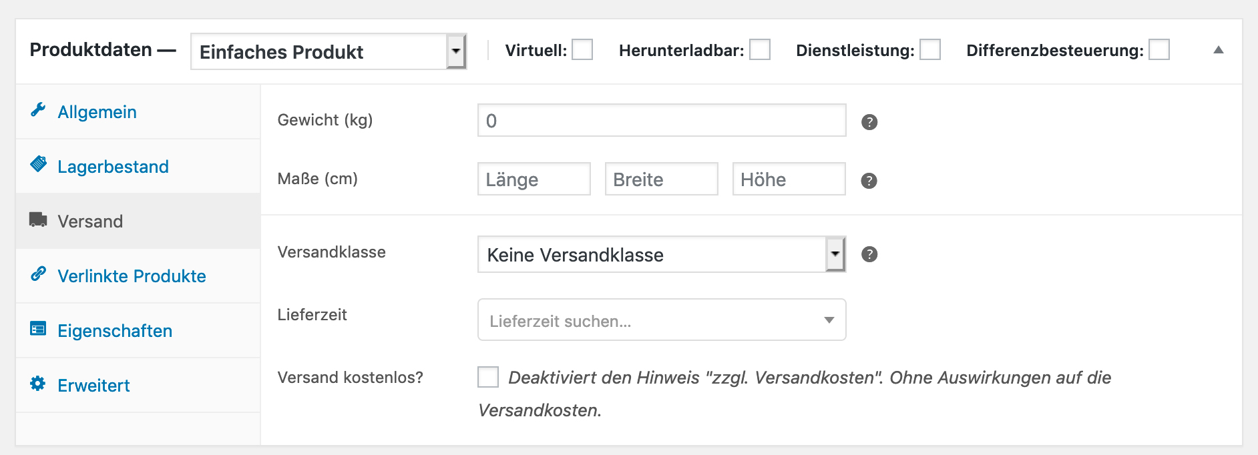Go to the Erweitert tab
The width and height of the screenshot is (1258, 455).
[138, 386]
